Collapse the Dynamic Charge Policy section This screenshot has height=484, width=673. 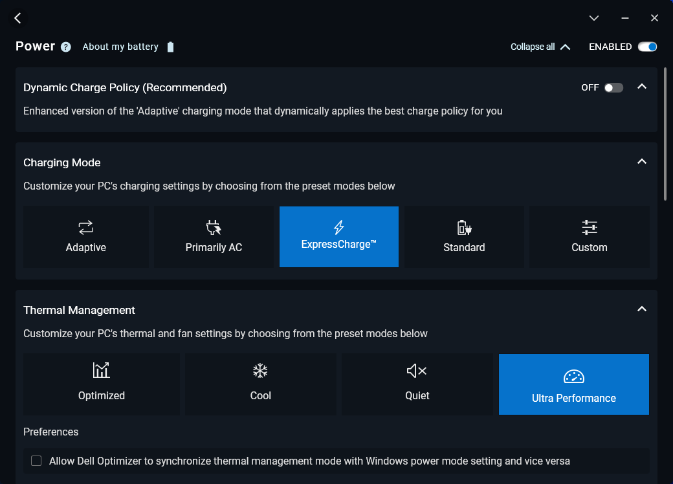tap(642, 87)
